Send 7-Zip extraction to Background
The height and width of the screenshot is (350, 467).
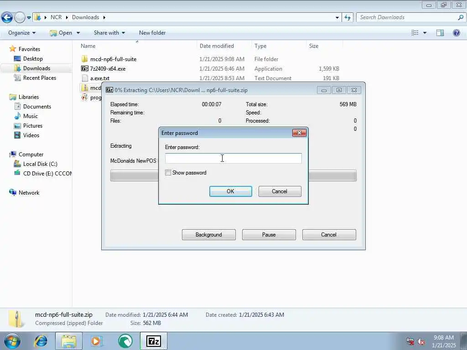point(209,235)
